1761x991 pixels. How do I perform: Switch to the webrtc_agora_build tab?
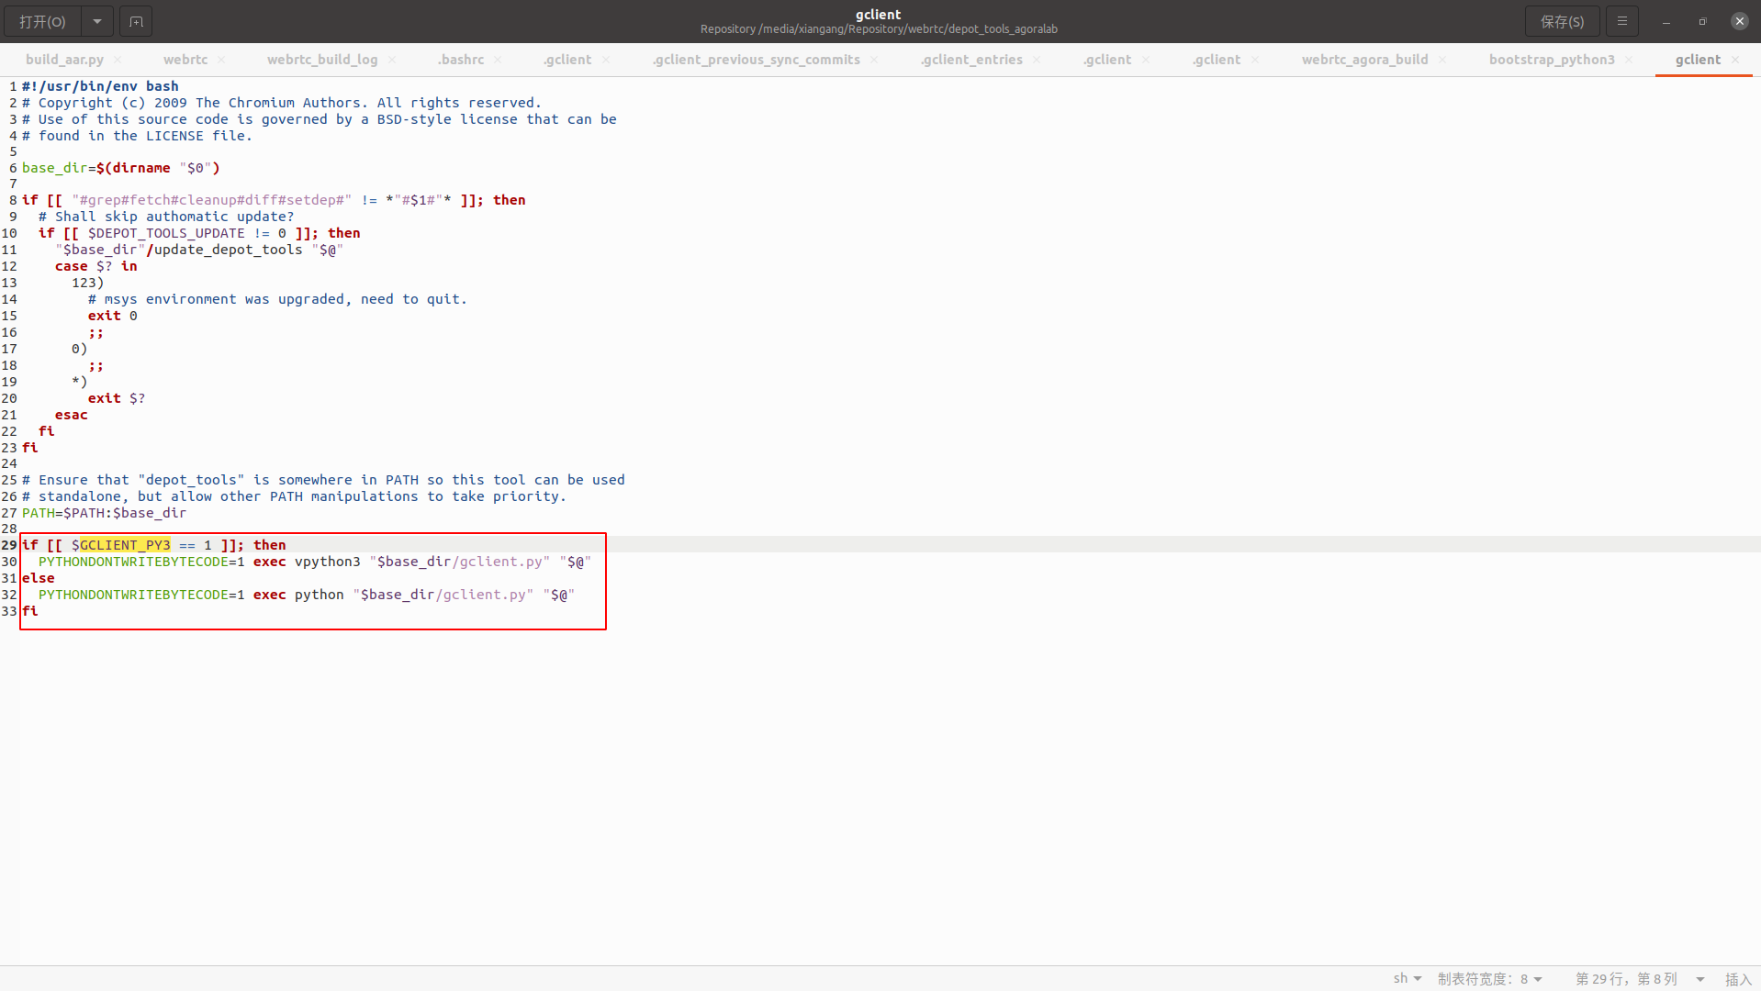tap(1364, 60)
